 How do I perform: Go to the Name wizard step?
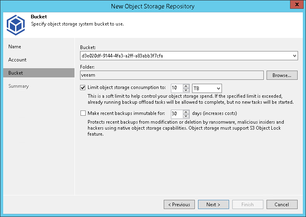coord(15,47)
